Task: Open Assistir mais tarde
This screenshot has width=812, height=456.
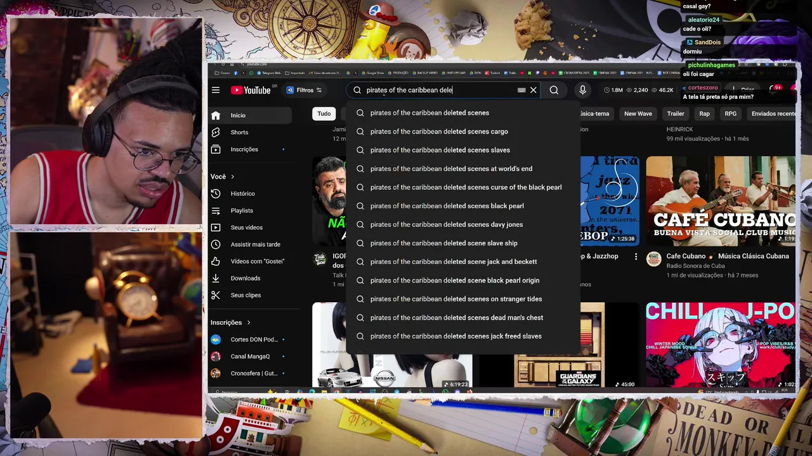Action: tap(250, 244)
